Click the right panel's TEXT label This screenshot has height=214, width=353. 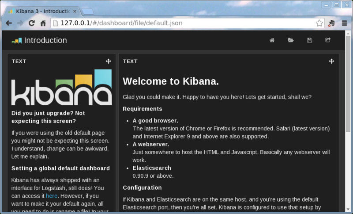[x=130, y=61]
